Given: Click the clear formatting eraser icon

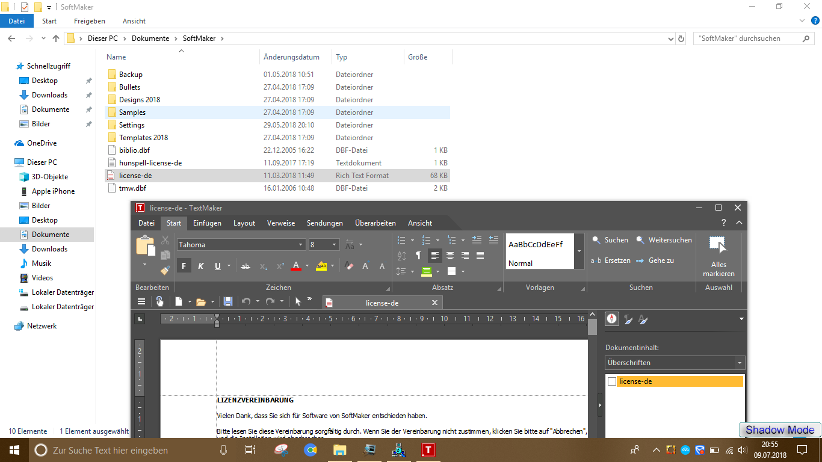Looking at the screenshot, I should coord(349,266).
